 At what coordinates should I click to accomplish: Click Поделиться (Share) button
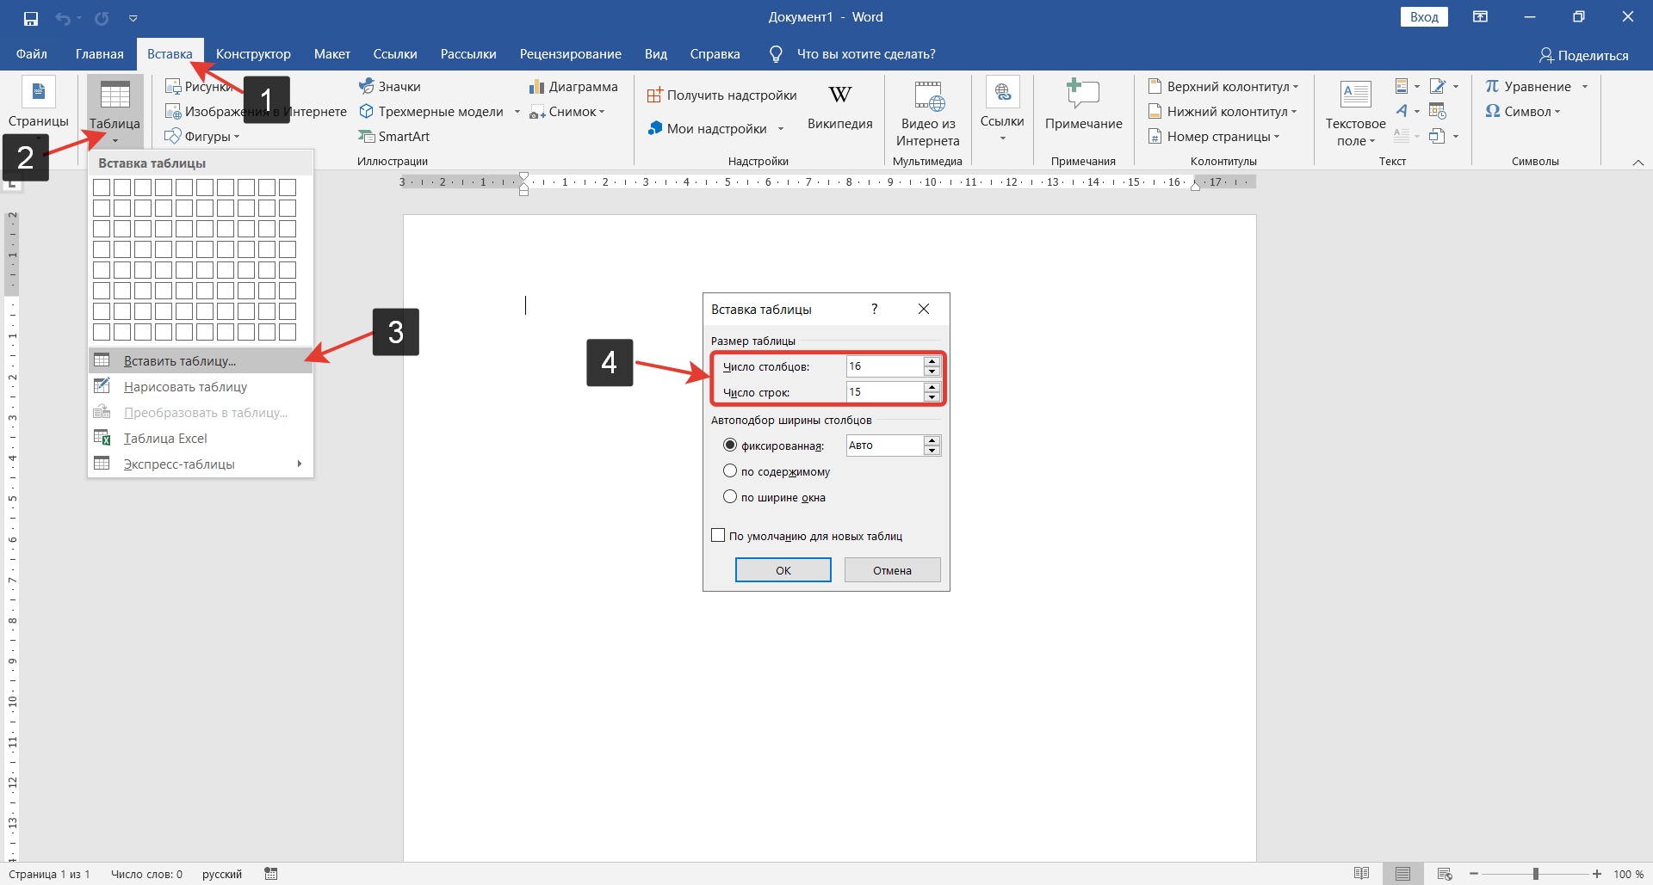pyautogui.click(x=1584, y=55)
